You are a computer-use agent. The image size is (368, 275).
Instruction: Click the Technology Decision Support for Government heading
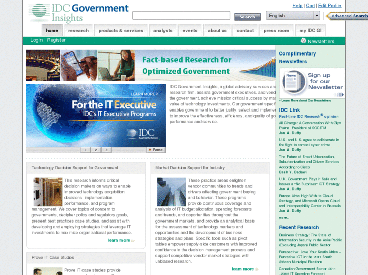pos(75,168)
